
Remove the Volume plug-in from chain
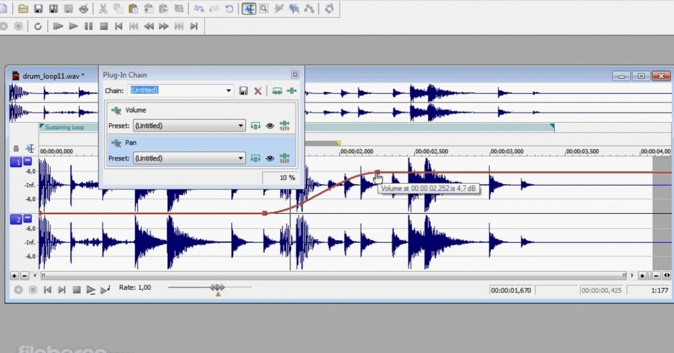click(116, 110)
